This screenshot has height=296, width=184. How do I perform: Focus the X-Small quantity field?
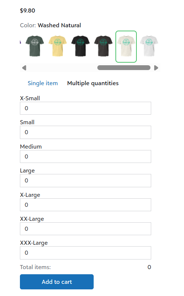click(86, 108)
